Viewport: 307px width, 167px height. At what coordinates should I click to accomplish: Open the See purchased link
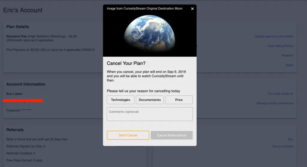coord(283,146)
